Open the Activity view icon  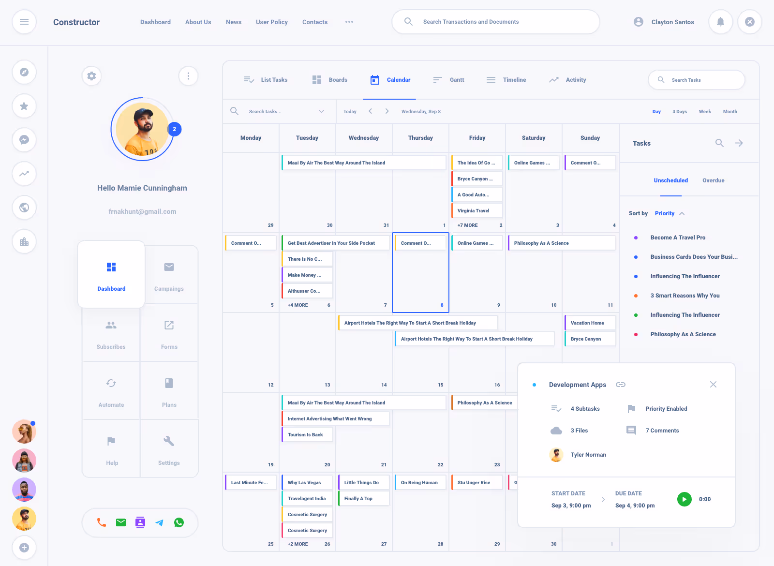tap(554, 79)
